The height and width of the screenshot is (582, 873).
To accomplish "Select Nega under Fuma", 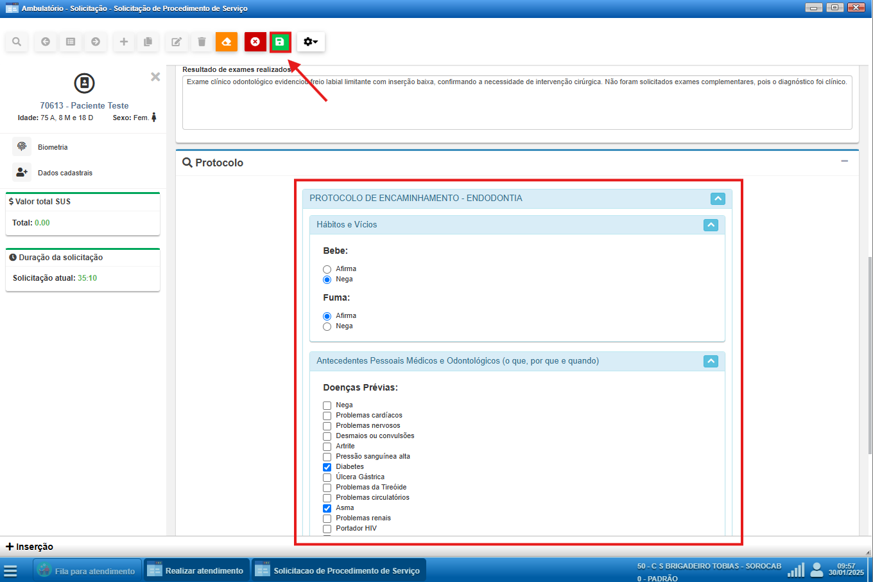I will (327, 326).
